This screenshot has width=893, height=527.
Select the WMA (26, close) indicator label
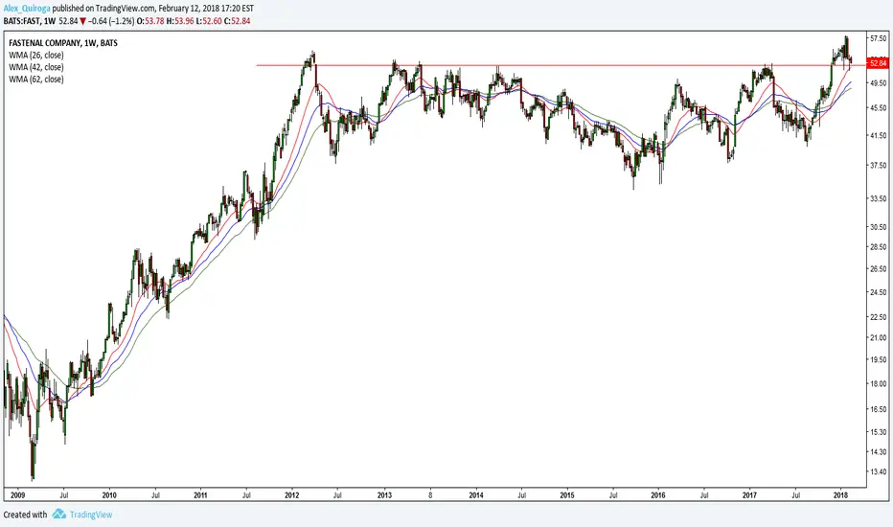(35, 56)
